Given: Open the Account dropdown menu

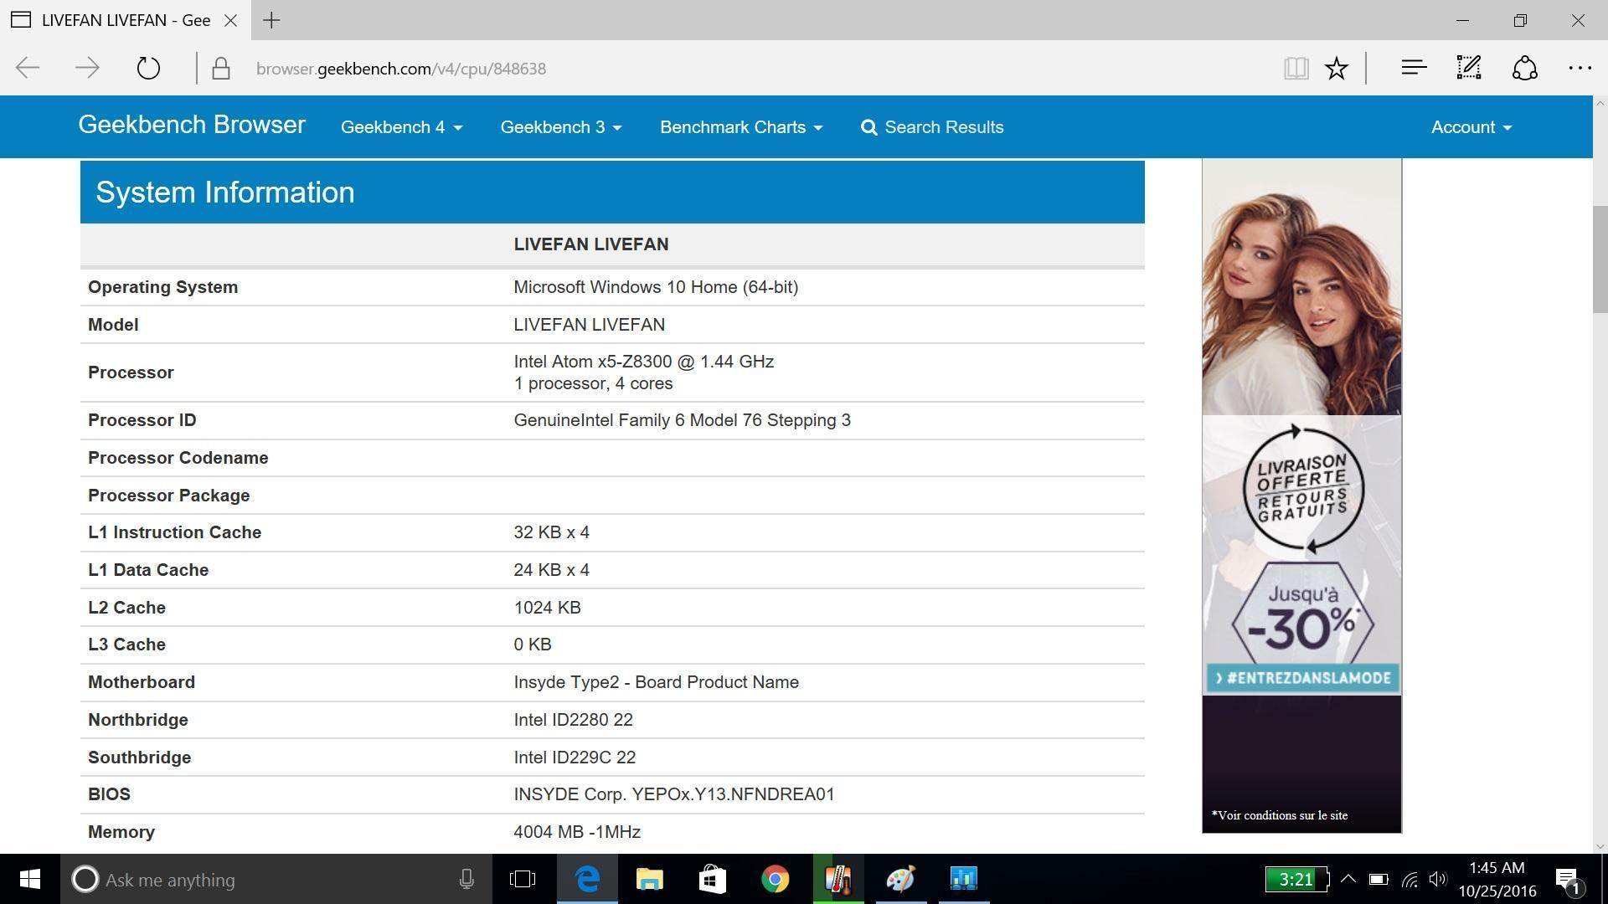Looking at the screenshot, I should coord(1471,127).
